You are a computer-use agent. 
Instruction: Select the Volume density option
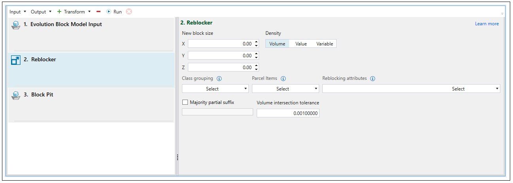coord(277,44)
